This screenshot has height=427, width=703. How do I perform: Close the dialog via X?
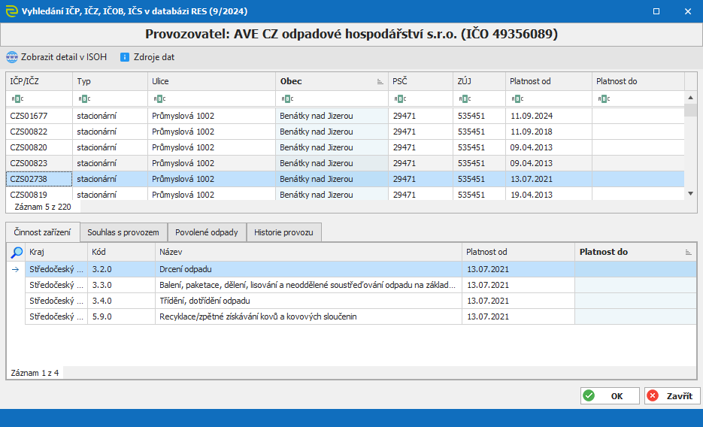coord(688,11)
